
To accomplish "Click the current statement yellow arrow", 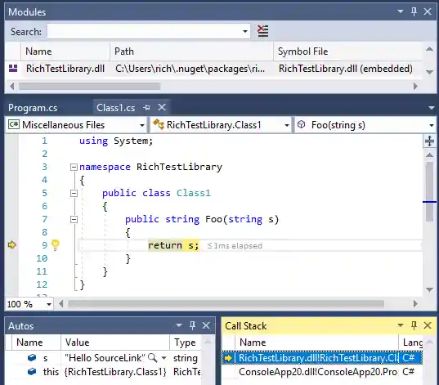I will coord(11,245).
